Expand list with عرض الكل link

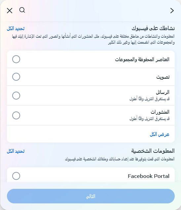point(160,134)
